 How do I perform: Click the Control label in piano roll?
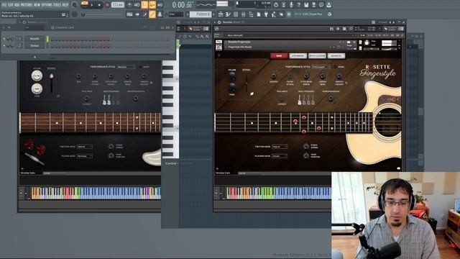[171, 163]
